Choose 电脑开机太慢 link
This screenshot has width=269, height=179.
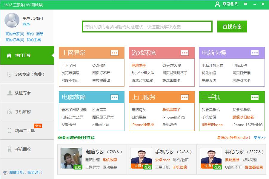pos(213,65)
